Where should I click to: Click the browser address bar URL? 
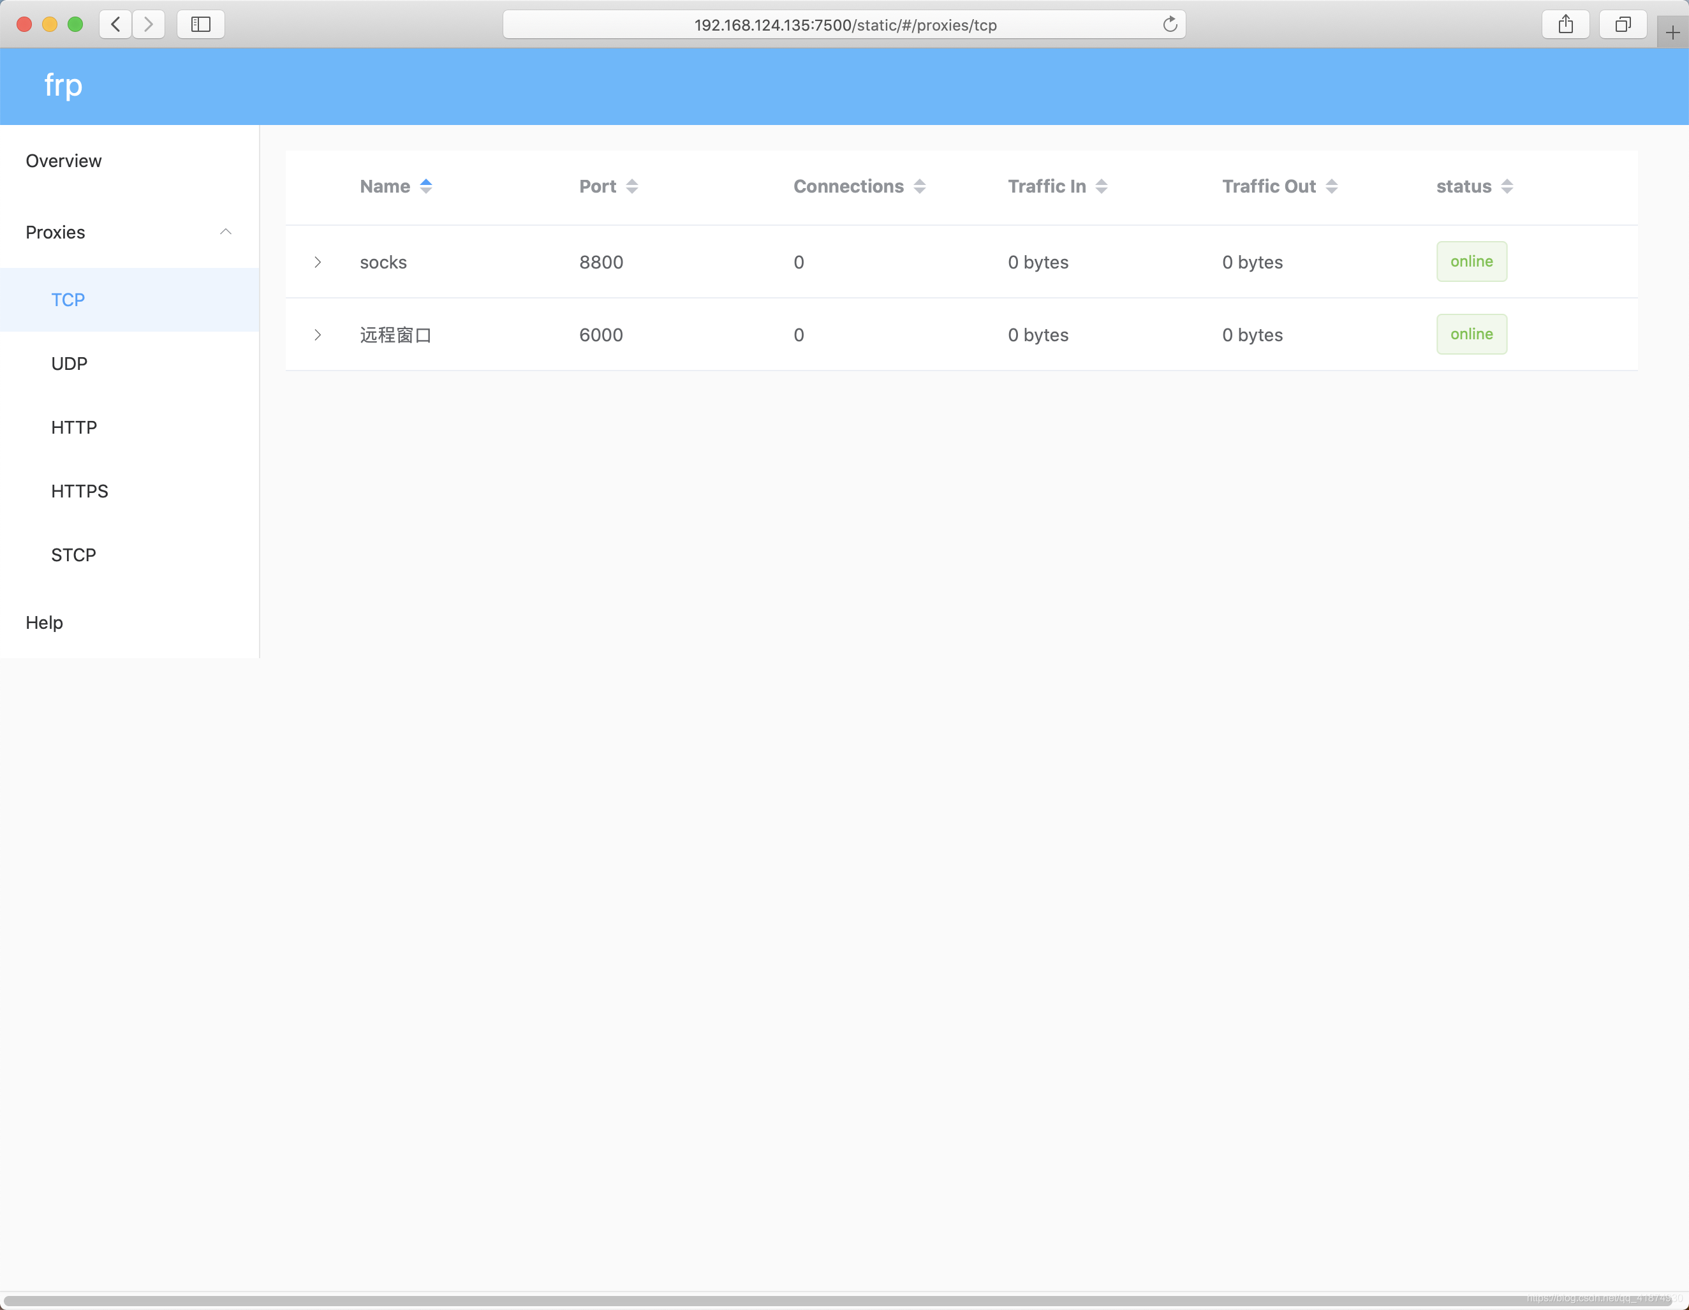(844, 25)
